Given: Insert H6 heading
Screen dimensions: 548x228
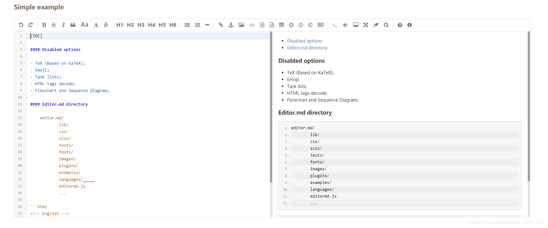Looking at the screenshot, I should (173, 25).
